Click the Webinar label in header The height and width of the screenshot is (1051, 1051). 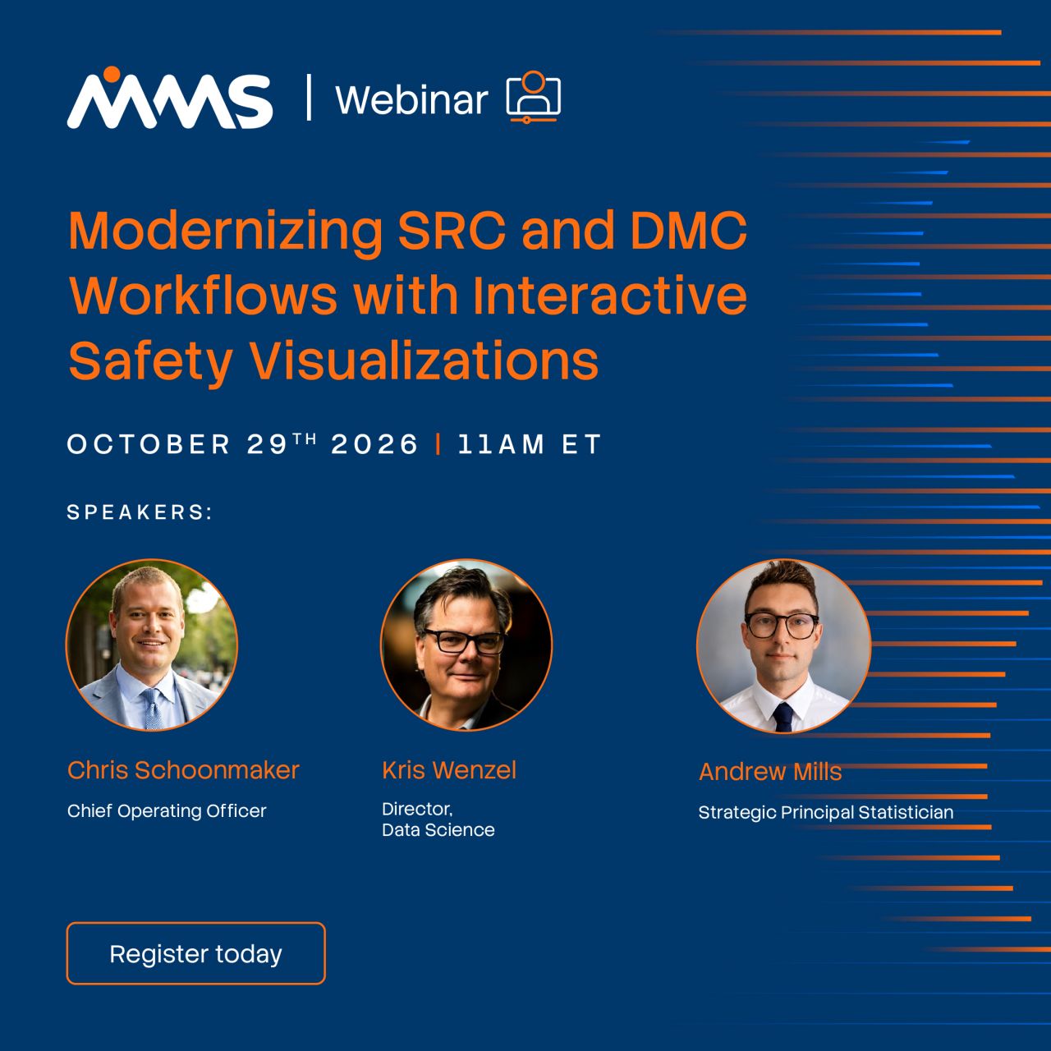(411, 100)
